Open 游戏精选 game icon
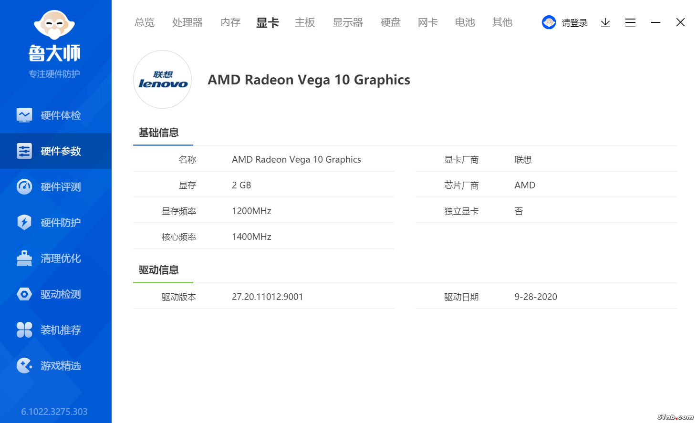The height and width of the screenshot is (423, 697). [24, 366]
